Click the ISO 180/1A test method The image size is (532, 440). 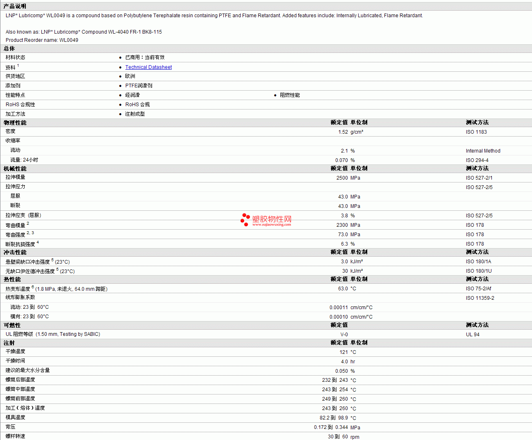pyautogui.click(x=478, y=262)
